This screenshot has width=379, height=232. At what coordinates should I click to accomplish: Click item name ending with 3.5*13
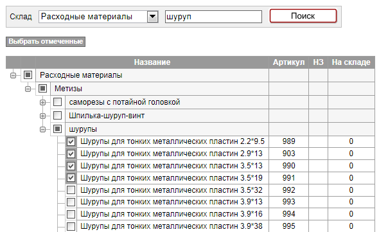coord(172,166)
